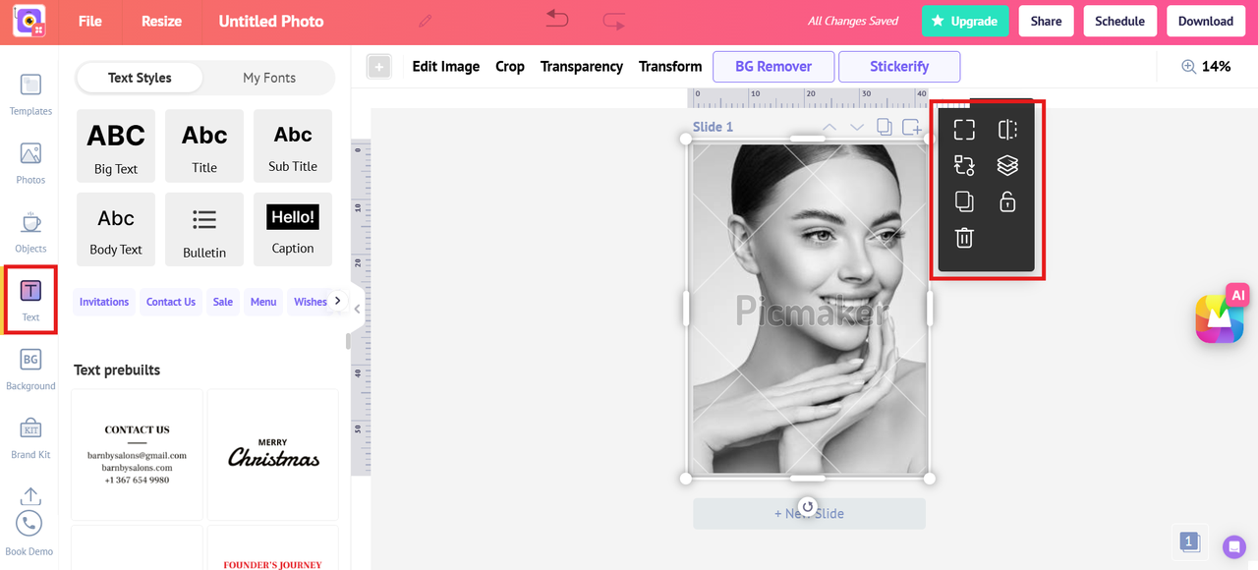Open Transform options
This screenshot has width=1258, height=570.
(670, 66)
